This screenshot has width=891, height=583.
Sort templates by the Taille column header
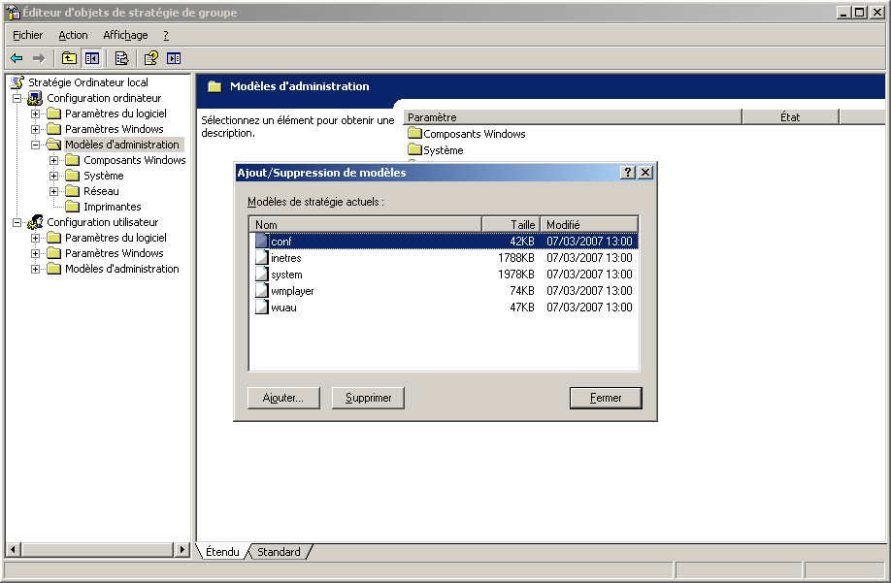click(510, 224)
